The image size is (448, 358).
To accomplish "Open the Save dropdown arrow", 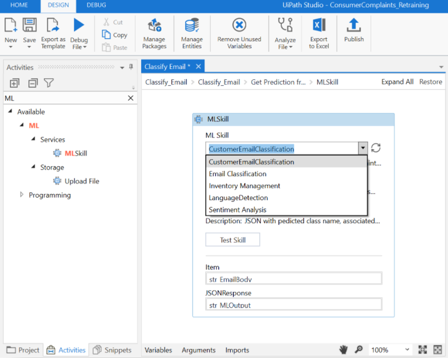I will [29, 47].
